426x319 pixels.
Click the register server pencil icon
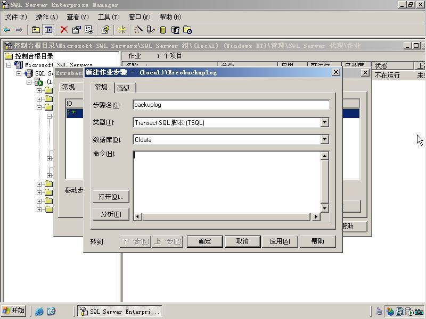click(x=151, y=30)
